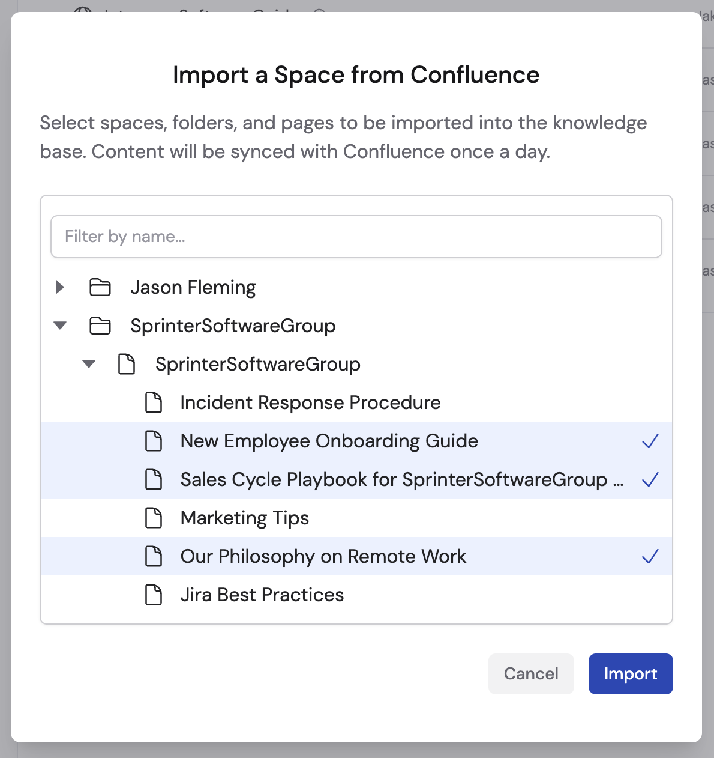The height and width of the screenshot is (758, 714).
Task: Collapse the SprinterSoftwareGroup folder
Action: click(59, 326)
